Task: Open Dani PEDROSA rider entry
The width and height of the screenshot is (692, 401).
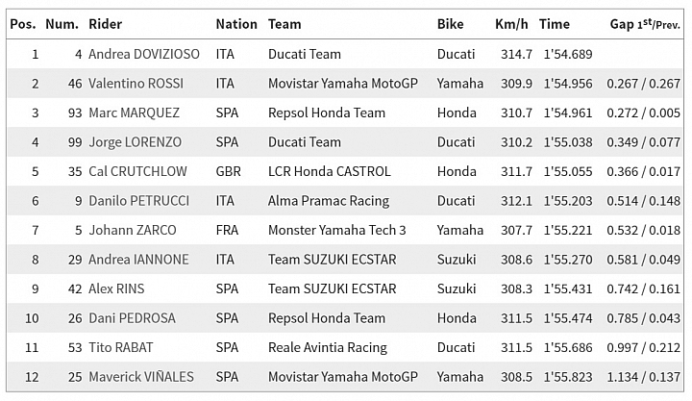Action: click(132, 318)
